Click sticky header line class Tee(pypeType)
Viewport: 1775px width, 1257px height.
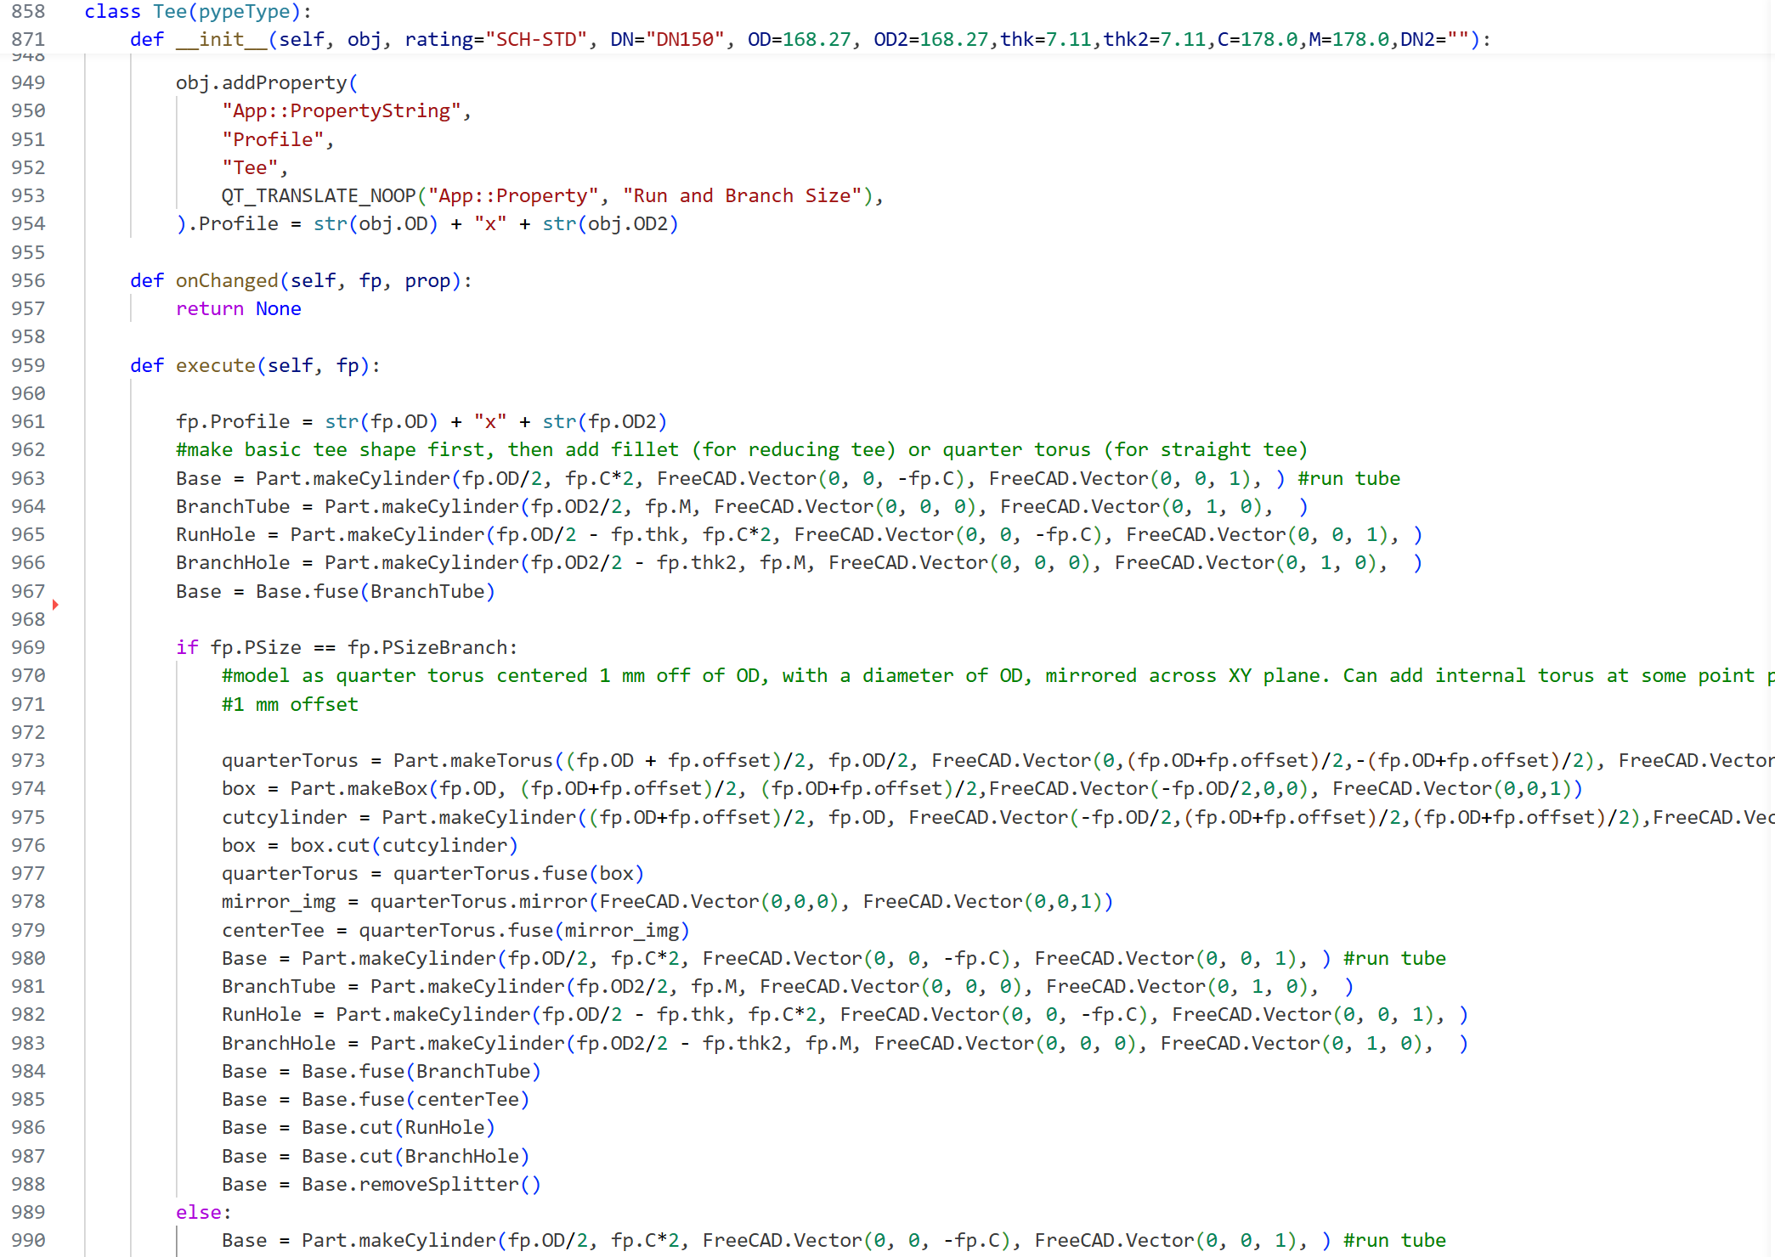(197, 12)
